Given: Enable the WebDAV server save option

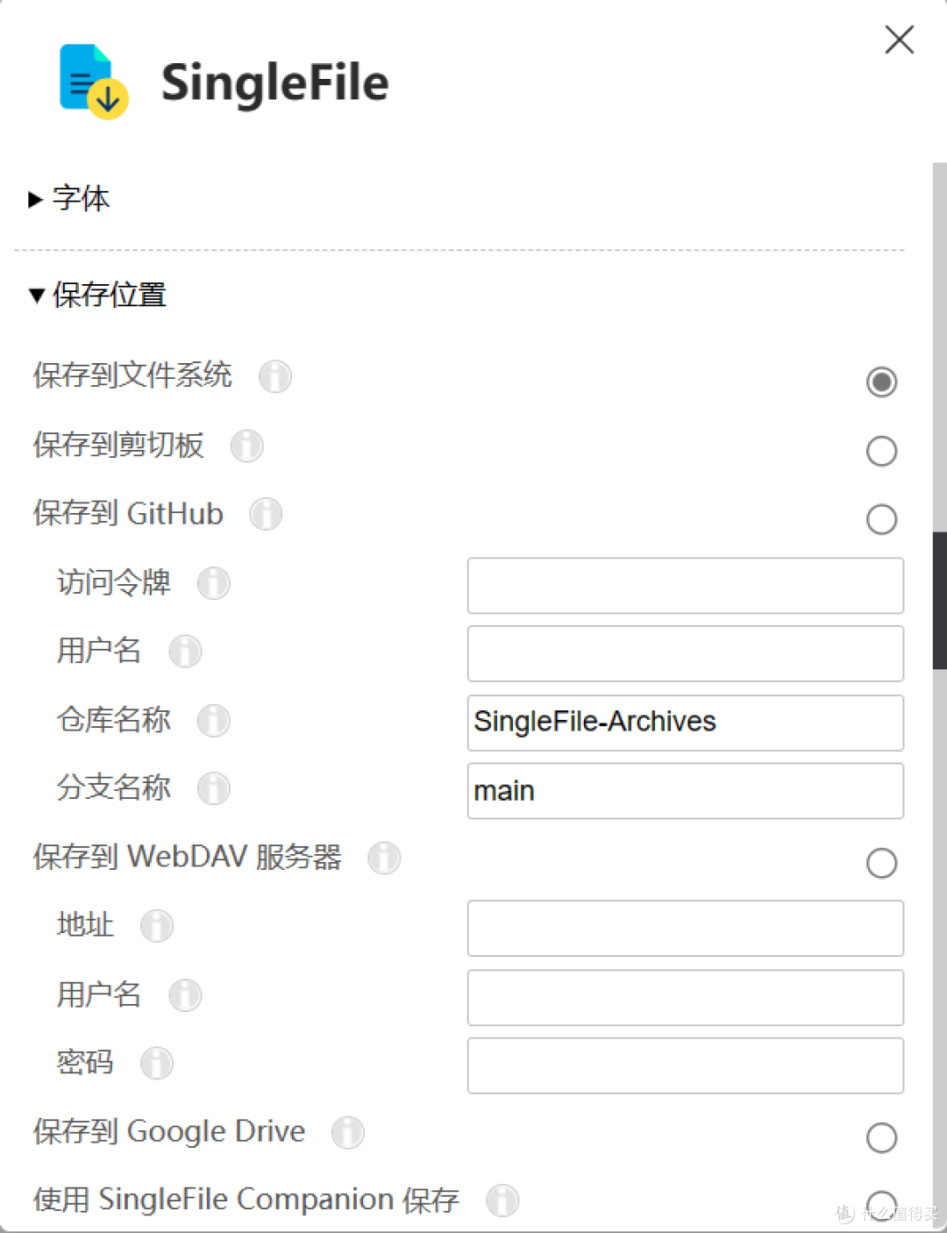Looking at the screenshot, I should pos(881,863).
